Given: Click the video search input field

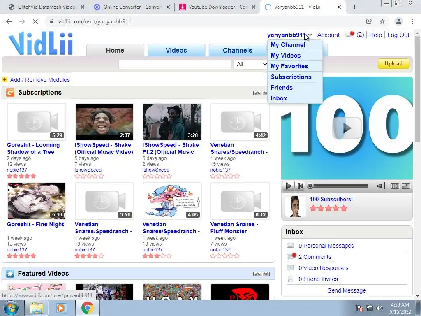Looking at the screenshot, I should coord(175,64).
